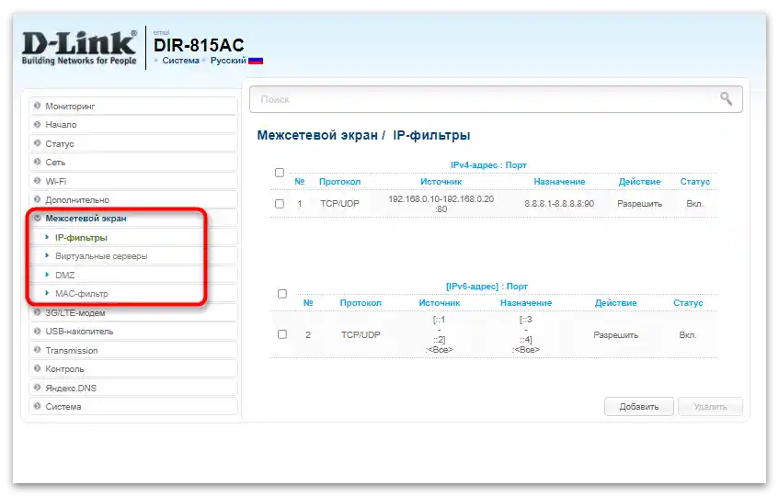Collapse the Межсетевой экран section arrow
The image size is (779, 496).
coord(37,219)
